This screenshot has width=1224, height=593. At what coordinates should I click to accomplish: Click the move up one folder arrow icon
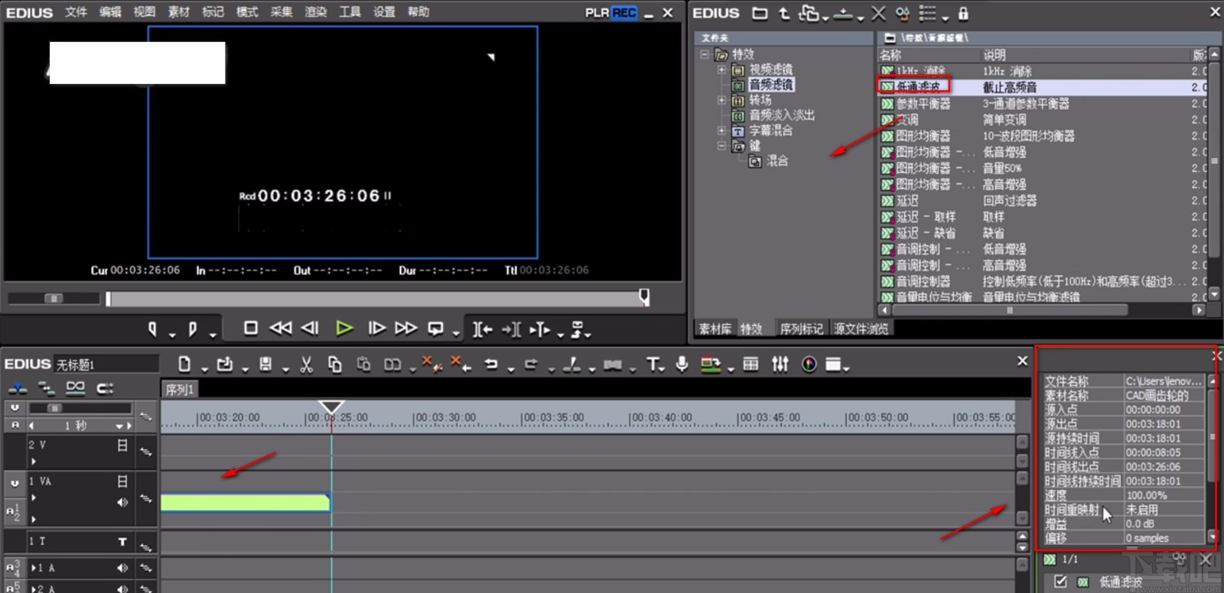point(784,13)
